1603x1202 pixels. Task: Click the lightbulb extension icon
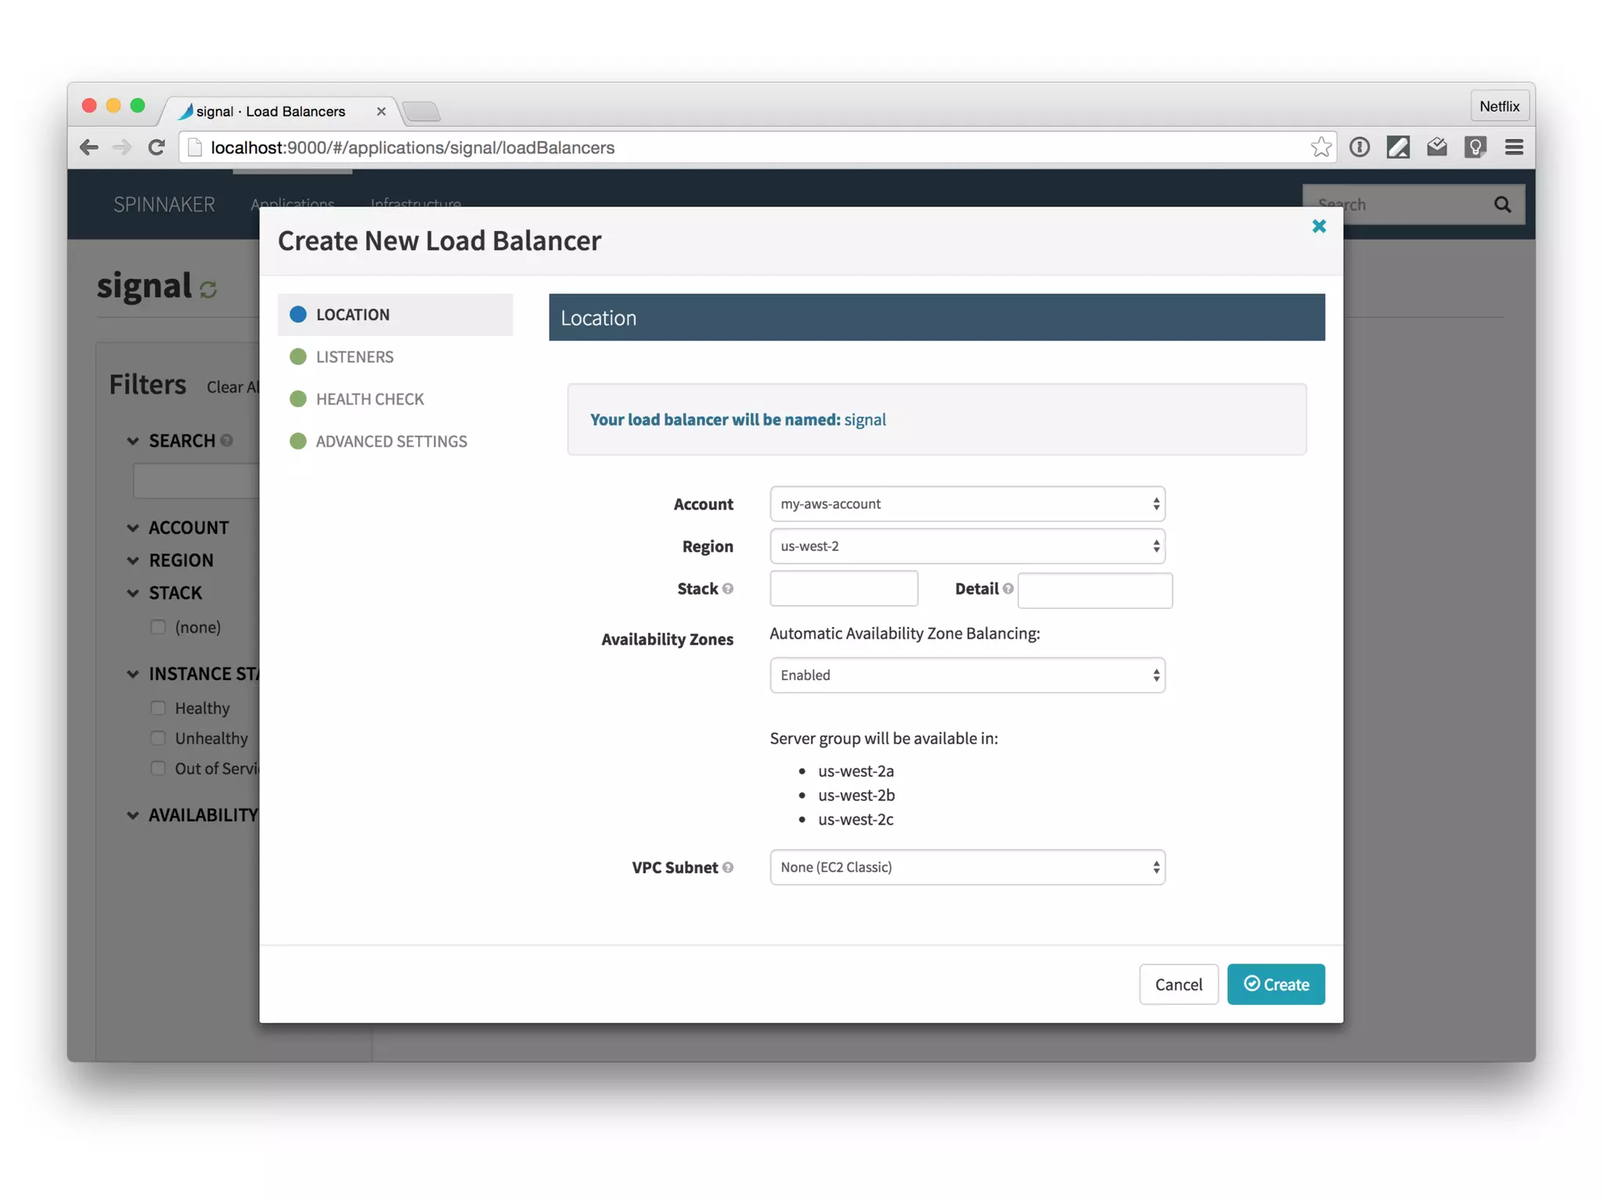pos(1475,147)
